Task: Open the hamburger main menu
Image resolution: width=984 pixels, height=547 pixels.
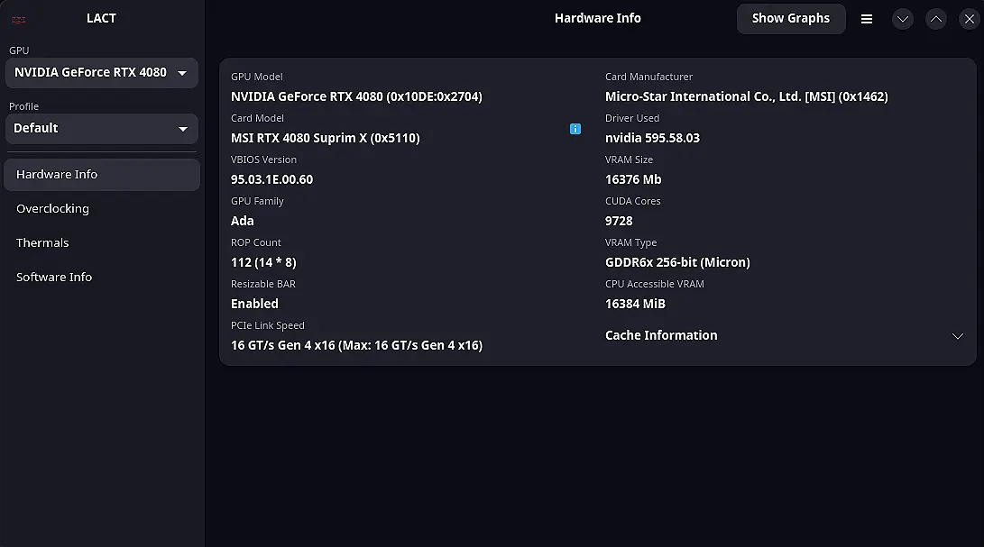Action: (867, 19)
